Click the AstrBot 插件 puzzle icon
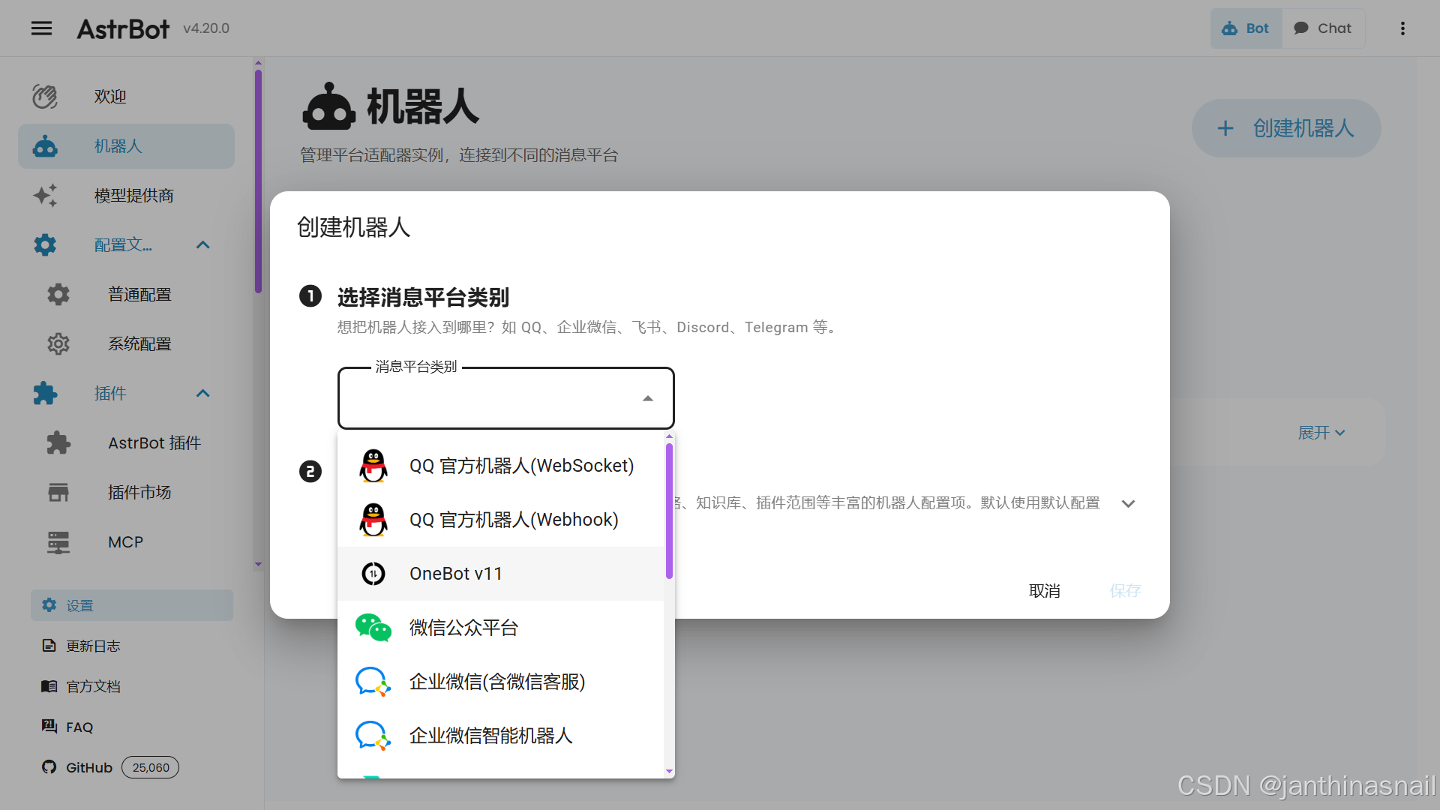The height and width of the screenshot is (810, 1440). click(x=58, y=443)
